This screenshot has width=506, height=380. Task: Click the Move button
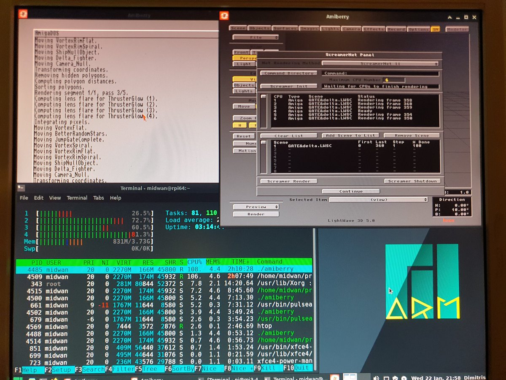pos(243,106)
